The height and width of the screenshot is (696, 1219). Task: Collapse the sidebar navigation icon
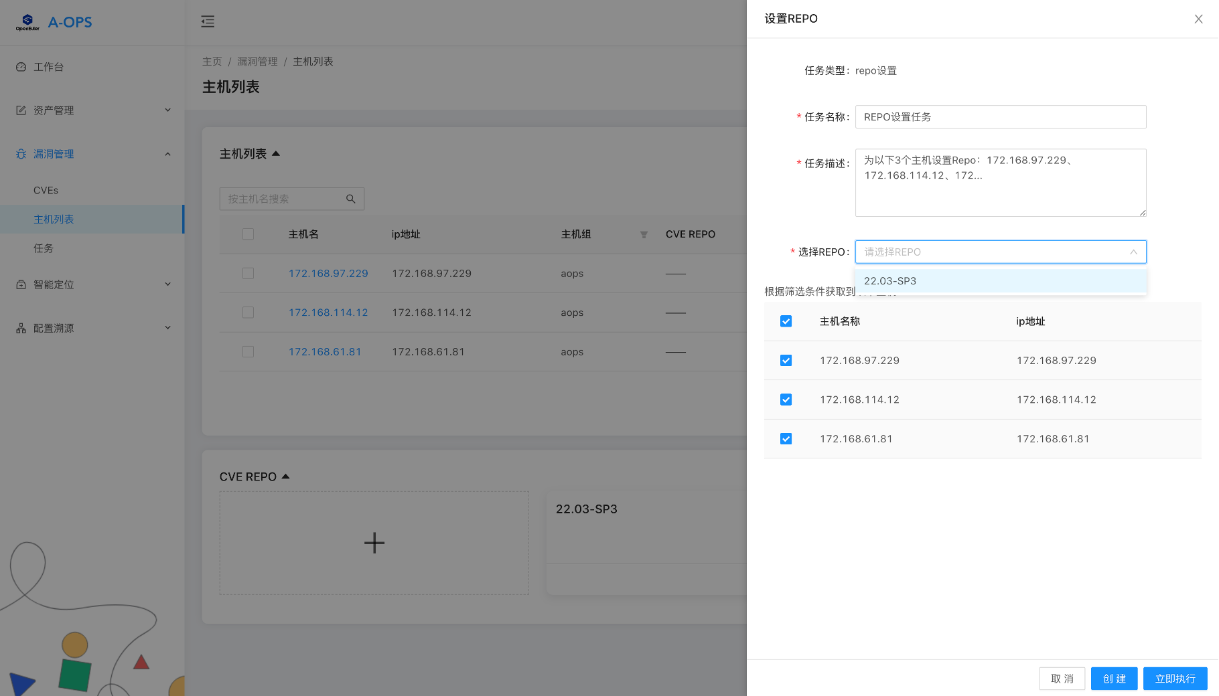click(x=208, y=21)
